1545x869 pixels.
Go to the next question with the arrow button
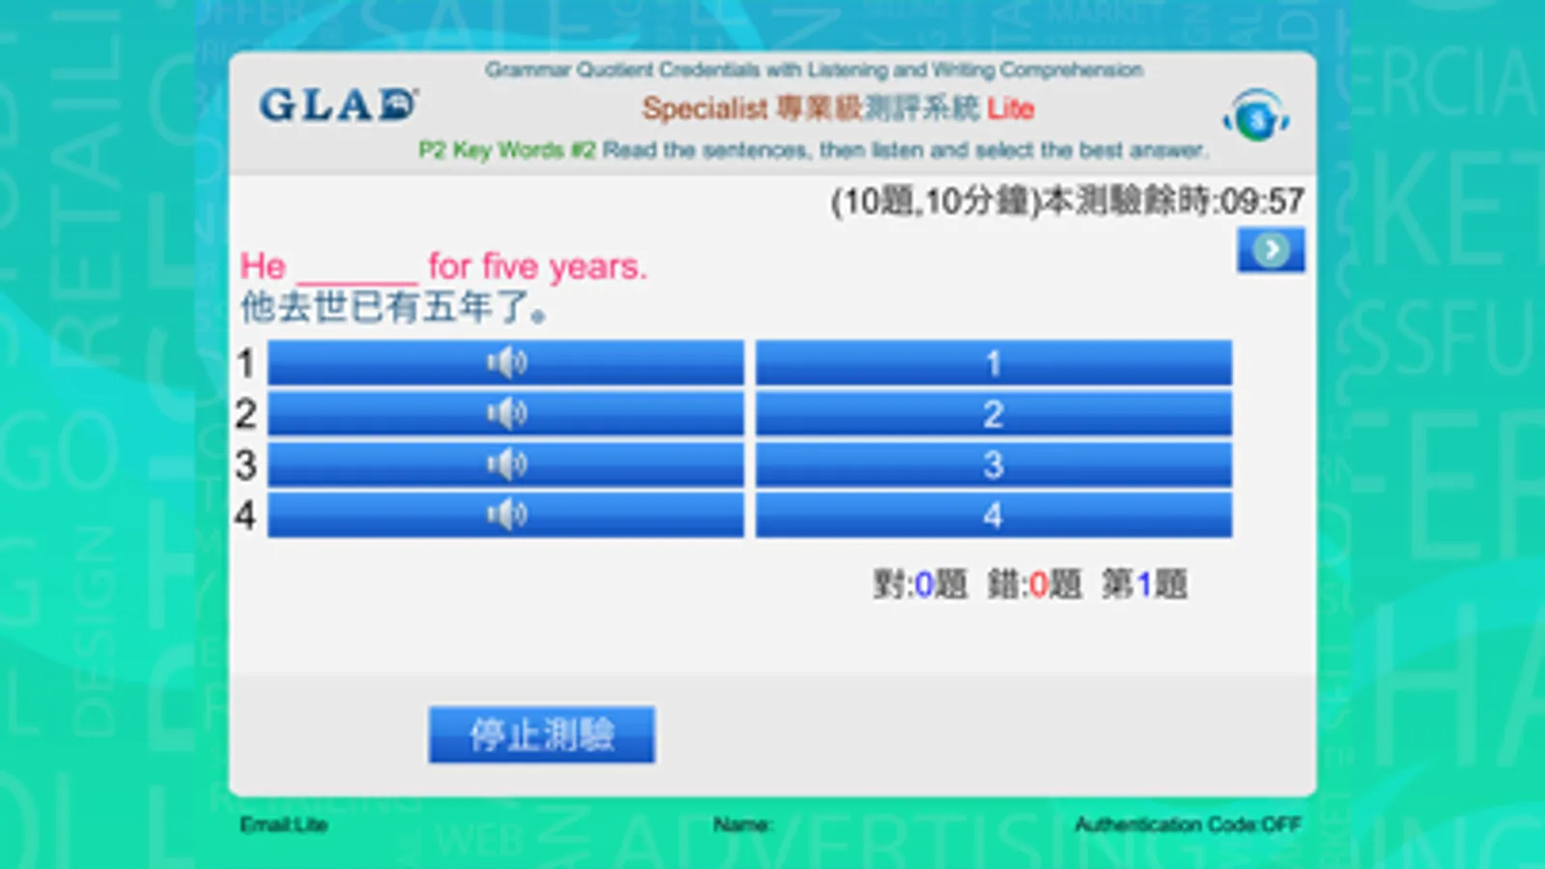[x=1271, y=250]
